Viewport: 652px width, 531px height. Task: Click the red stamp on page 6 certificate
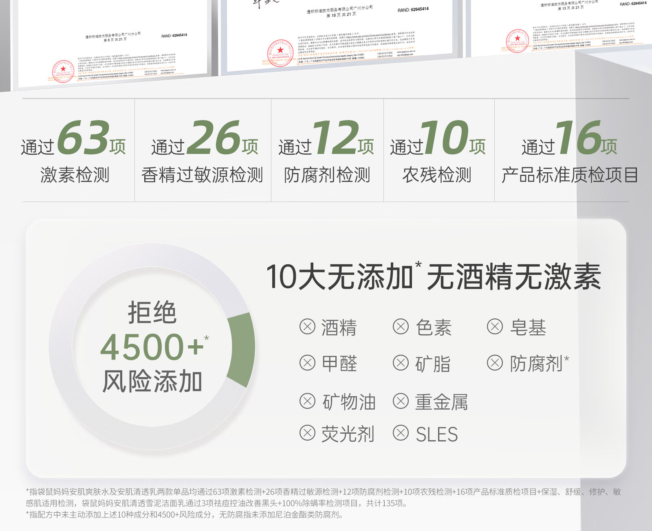[63, 71]
